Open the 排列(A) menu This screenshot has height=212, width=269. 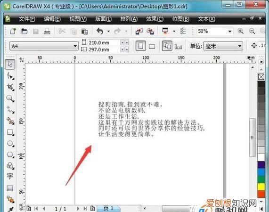(129, 19)
